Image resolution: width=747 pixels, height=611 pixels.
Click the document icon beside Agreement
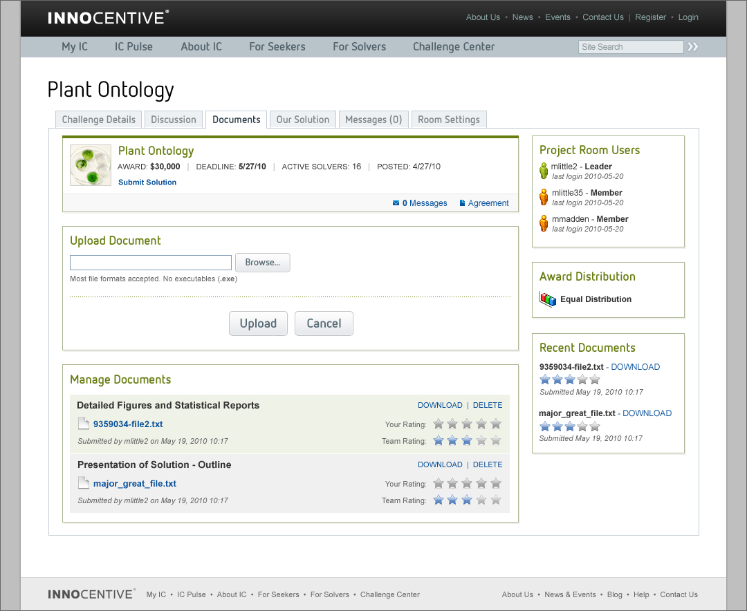462,203
